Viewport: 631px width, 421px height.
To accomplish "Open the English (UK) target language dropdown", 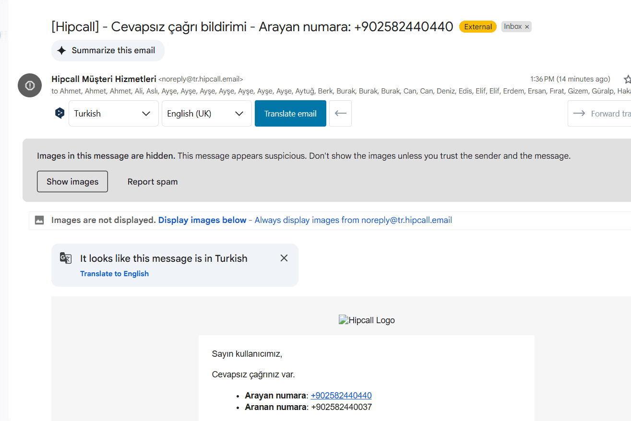I will (x=206, y=114).
